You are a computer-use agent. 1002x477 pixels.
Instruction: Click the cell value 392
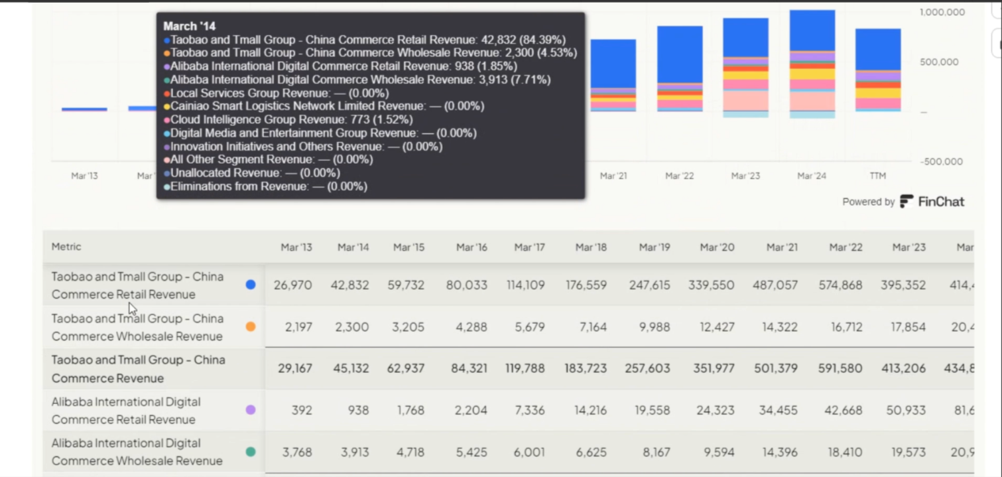click(302, 411)
